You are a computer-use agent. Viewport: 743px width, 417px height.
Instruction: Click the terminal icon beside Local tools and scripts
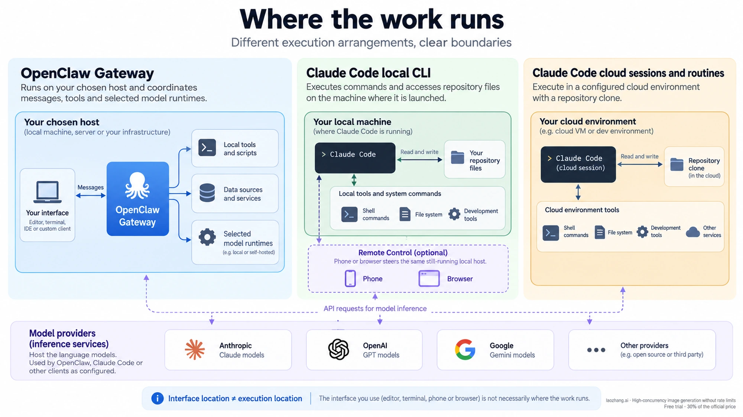point(207,148)
